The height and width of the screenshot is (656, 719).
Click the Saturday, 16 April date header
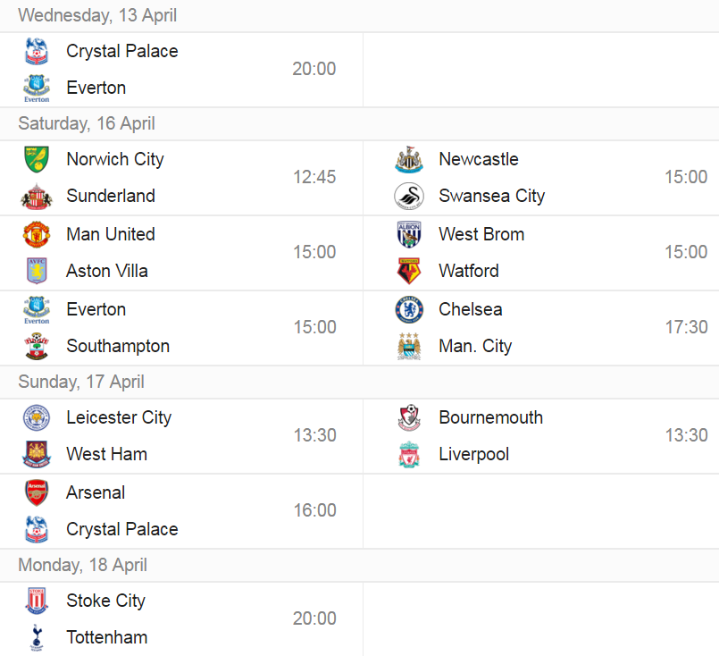pos(87,124)
